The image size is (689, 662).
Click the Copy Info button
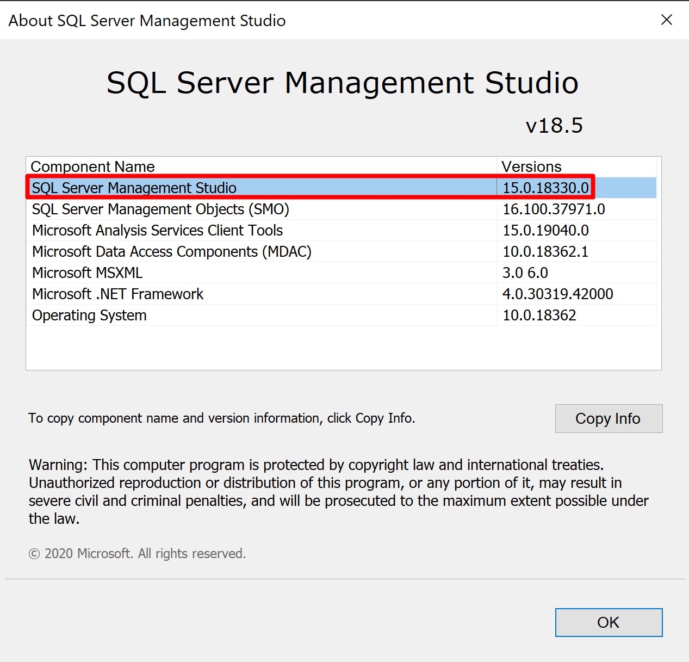(609, 418)
